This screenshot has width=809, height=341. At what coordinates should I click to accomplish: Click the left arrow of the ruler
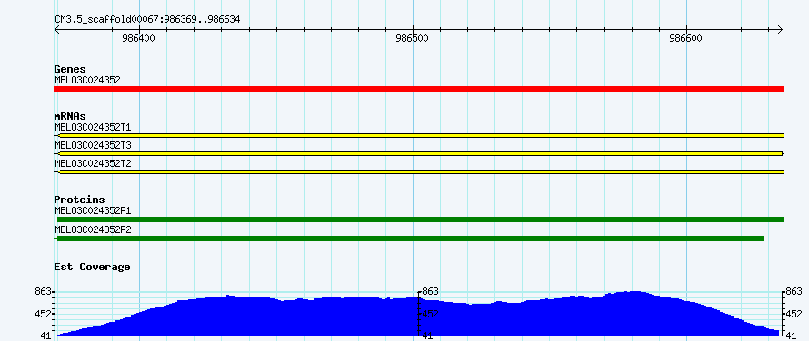(57, 30)
